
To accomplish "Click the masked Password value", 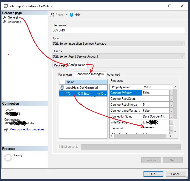I will 155,128.
